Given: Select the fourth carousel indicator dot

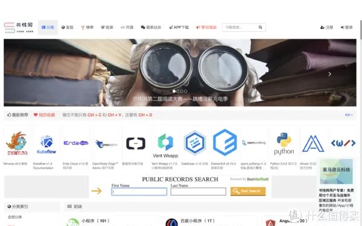Looking at the screenshot, I should [x=186, y=92].
